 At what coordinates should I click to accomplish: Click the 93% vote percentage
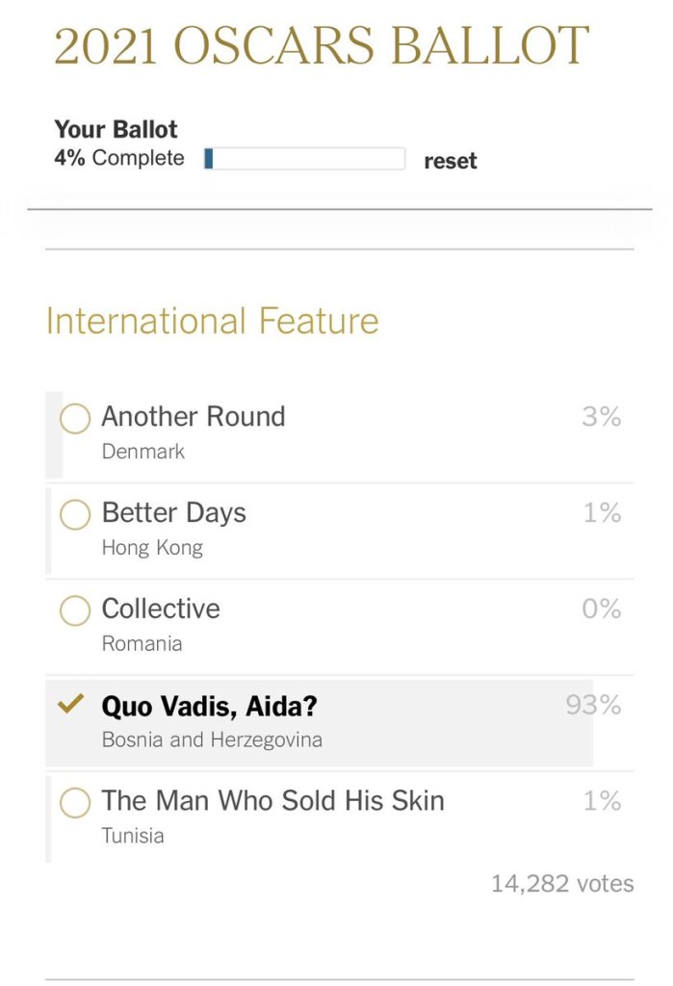pyautogui.click(x=593, y=705)
